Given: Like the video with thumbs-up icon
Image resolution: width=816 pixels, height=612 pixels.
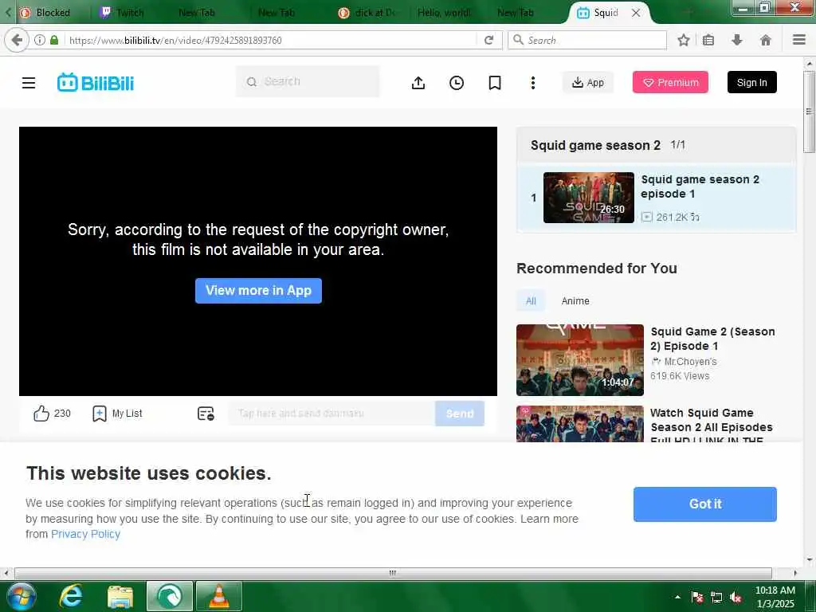Looking at the screenshot, I should (x=41, y=414).
